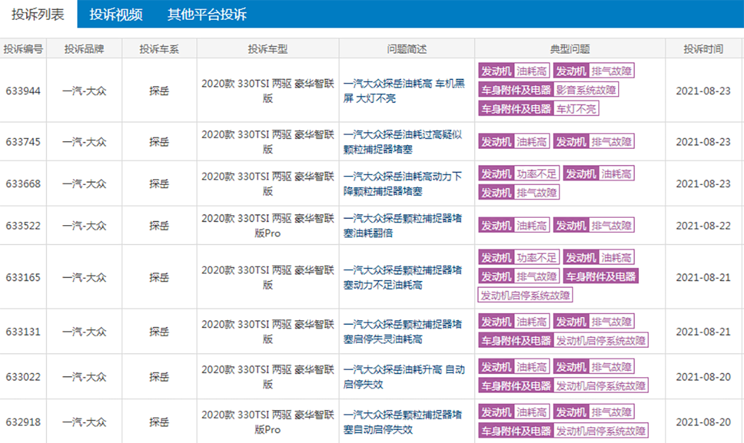The width and height of the screenshot is (744, 443).
Task: Open complaint number 633745
Action: pyautogui.click(x=23, y=142)
